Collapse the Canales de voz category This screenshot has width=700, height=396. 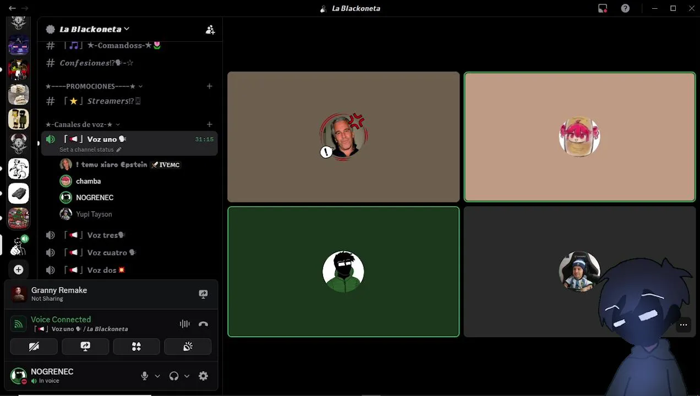coord(83,125)
